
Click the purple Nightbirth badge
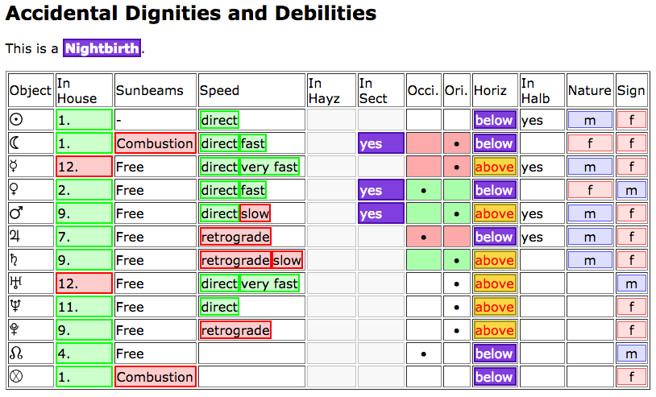(x=102, y=48)
